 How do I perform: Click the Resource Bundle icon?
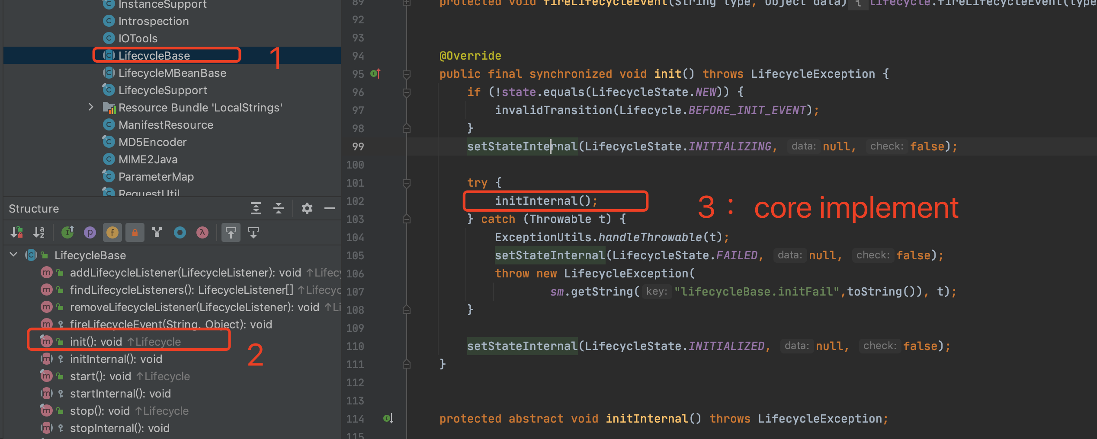coord(109,107)
